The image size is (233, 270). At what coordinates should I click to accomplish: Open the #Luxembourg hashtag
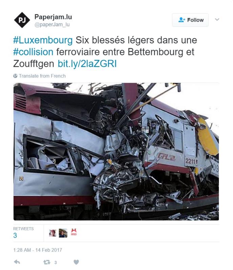(x=43, y=40)
